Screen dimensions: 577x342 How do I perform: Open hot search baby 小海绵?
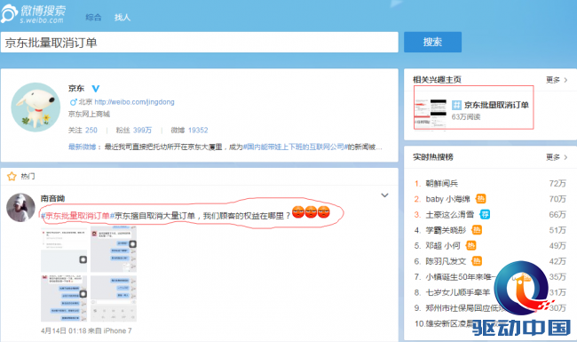pyautogui.click(x=447, y=199)
